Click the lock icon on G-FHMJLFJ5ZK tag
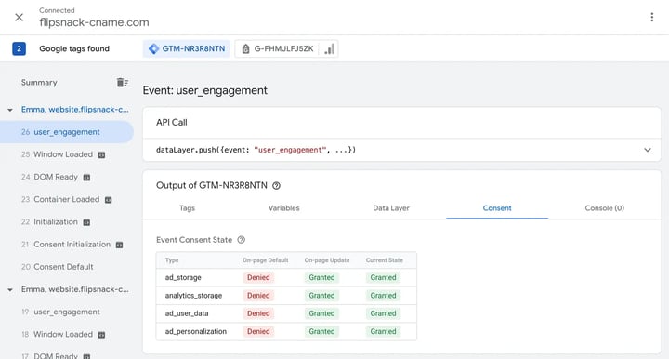 245,49
